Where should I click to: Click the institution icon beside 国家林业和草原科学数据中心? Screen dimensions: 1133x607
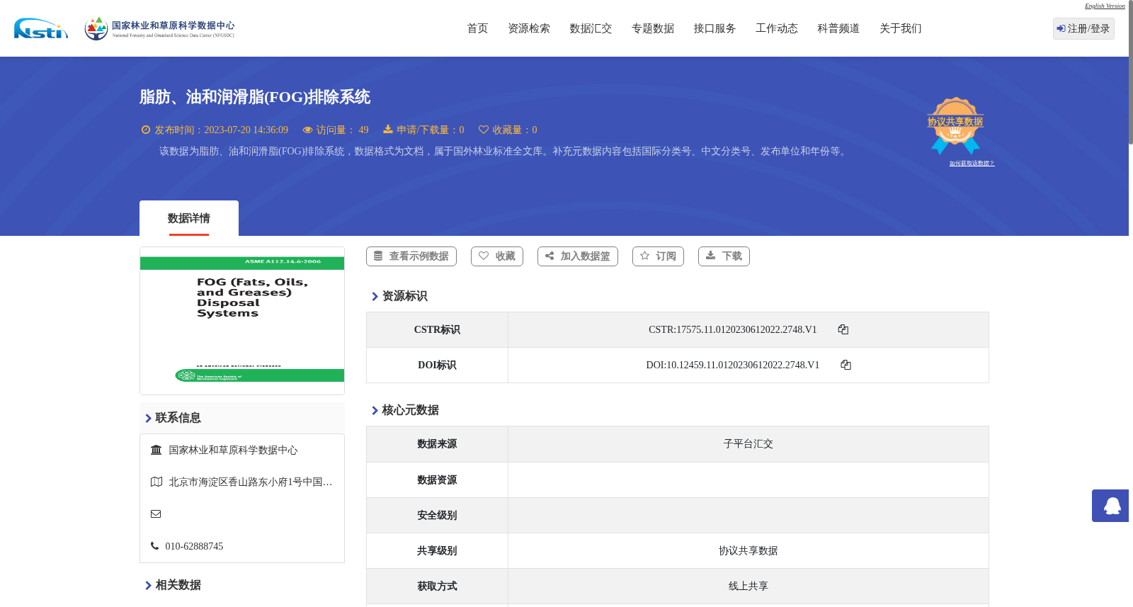(x=156, y=450)
